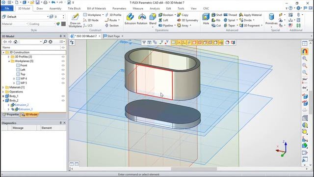Click the save icon in quick access toolbar

tap(38, 2)
